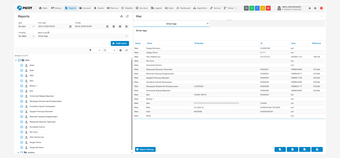This screenshot has height=158, width=340.
Task: Print the Driver tags report
Action: click(317, 149)
